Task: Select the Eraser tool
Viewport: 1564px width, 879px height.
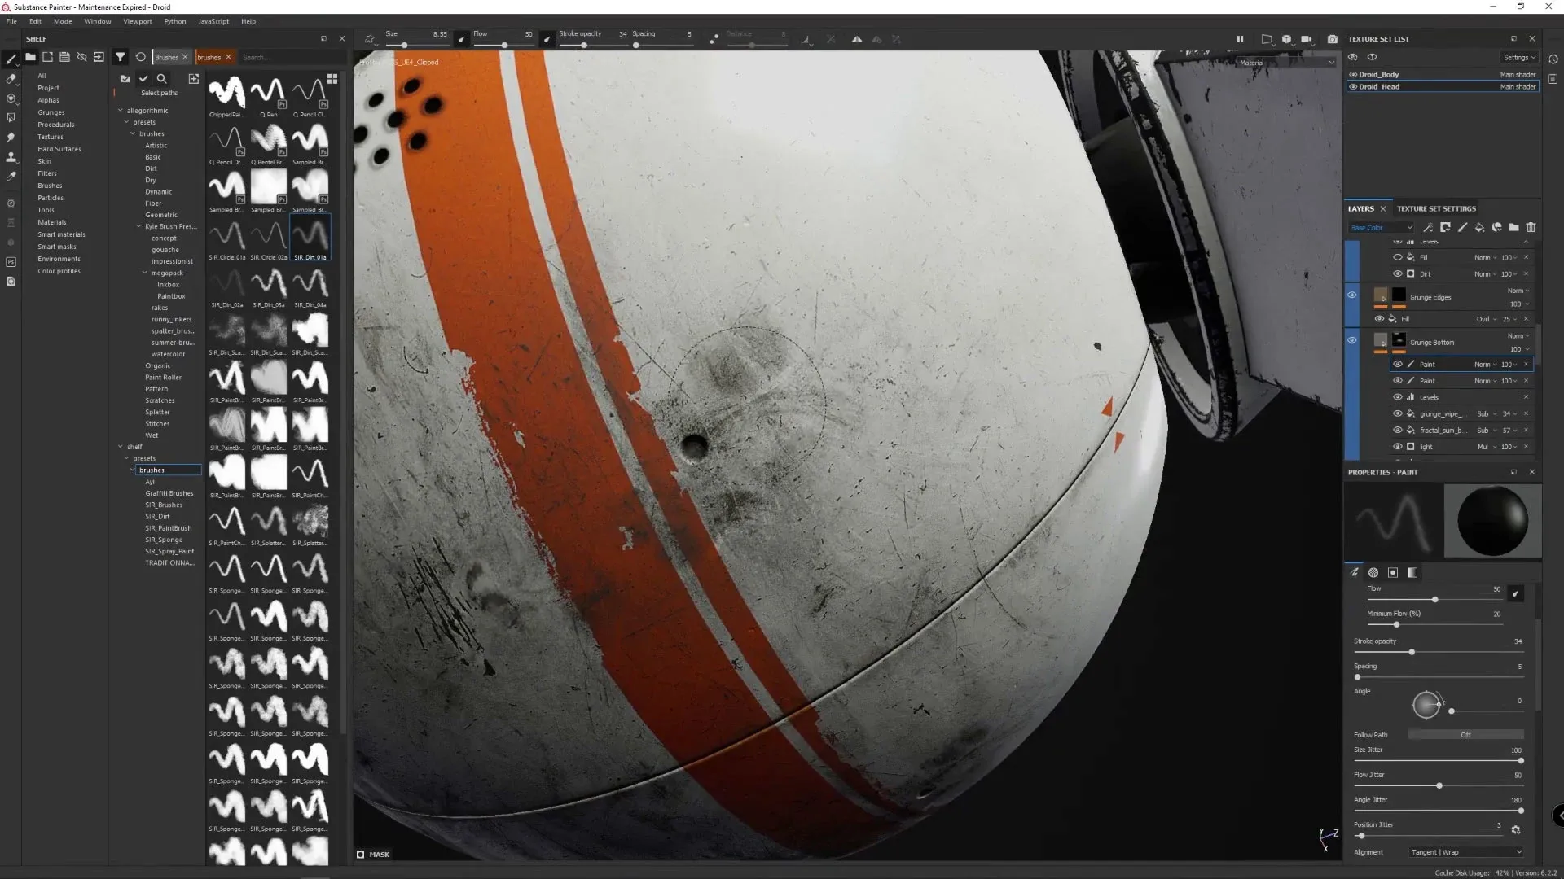Action: tap(11, 79)
